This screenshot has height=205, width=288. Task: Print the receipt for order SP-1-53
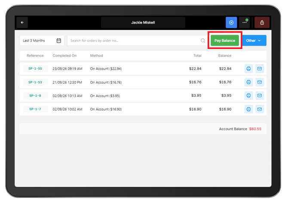pos(249,82)
